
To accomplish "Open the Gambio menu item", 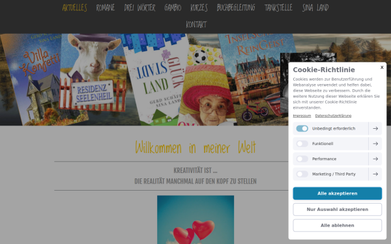I will [x=173, y=8].
